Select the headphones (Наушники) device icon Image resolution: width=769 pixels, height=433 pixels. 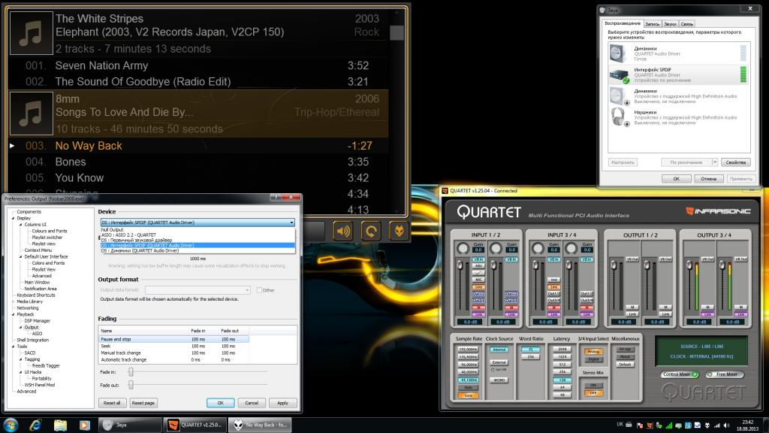pos(618,117)
